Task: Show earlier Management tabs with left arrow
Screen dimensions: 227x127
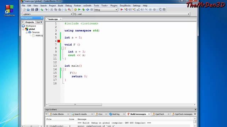Action: point(23,22)
